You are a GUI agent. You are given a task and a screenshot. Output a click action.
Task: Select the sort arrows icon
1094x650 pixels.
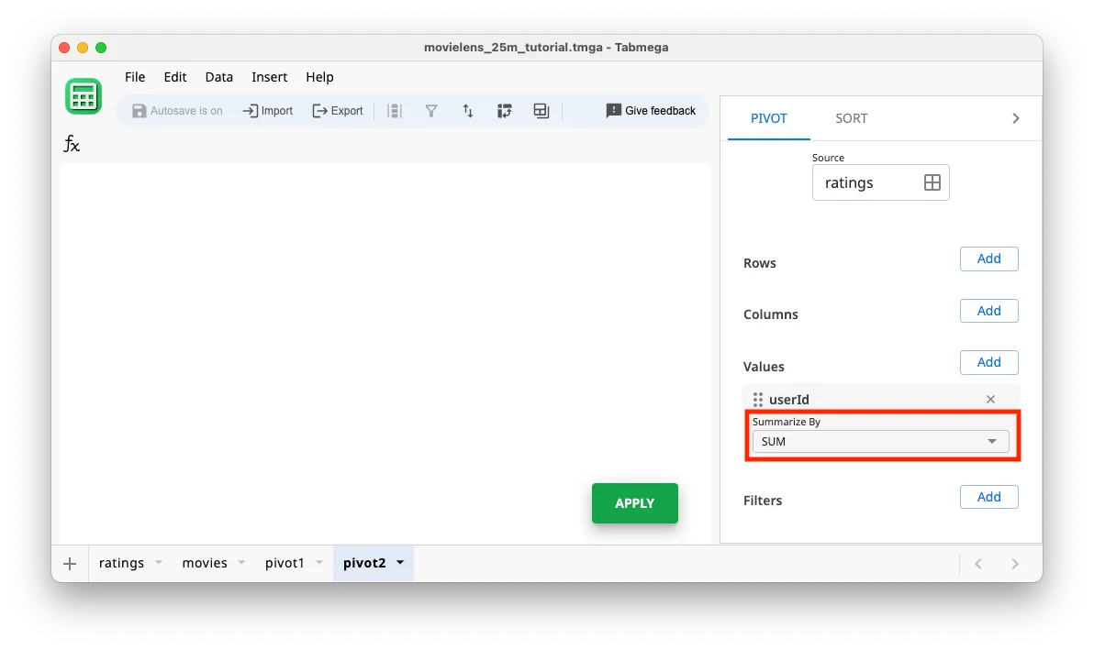[x=468, y=110]
